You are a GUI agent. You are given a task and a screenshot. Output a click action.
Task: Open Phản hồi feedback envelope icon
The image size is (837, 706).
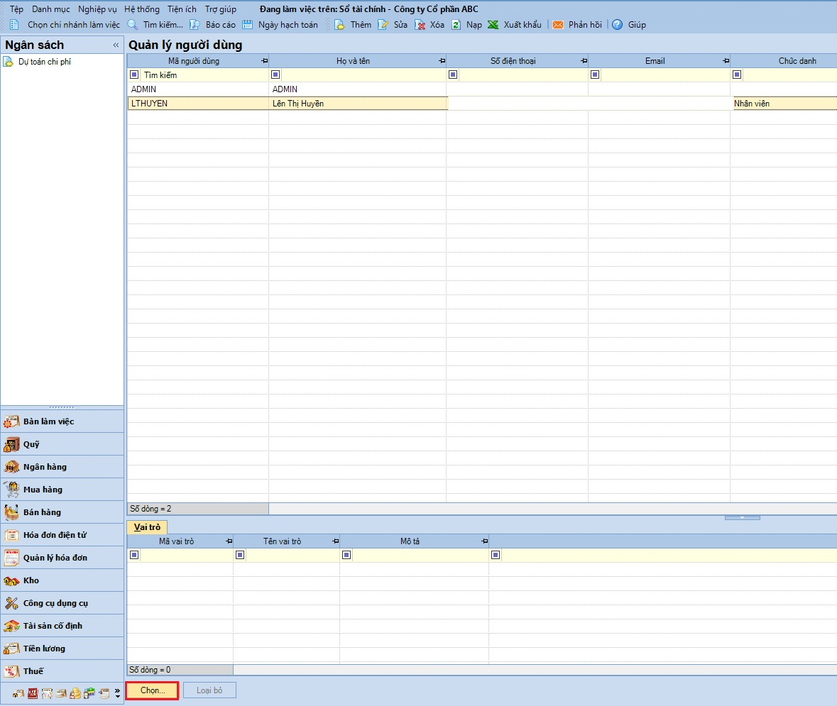pyautogui.click(x=558, y=25)
